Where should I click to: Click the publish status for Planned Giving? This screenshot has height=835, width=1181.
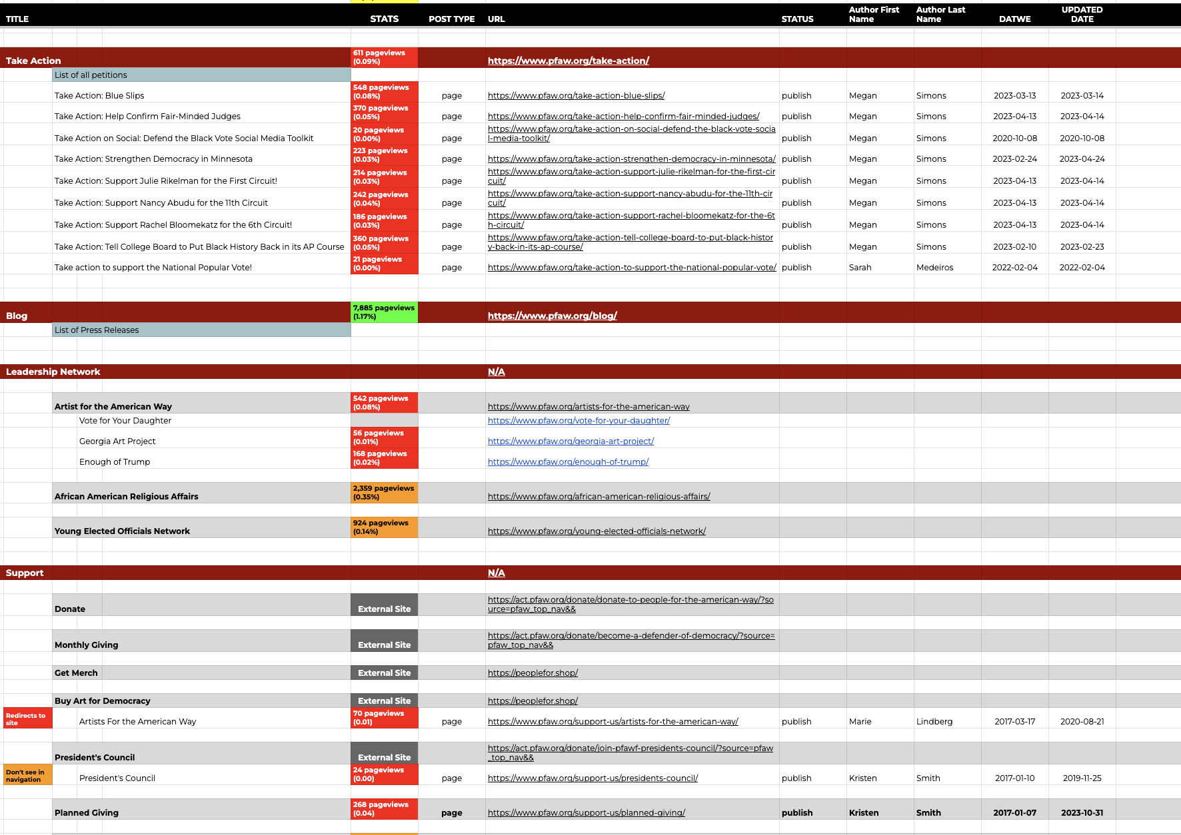pos(796,812)
